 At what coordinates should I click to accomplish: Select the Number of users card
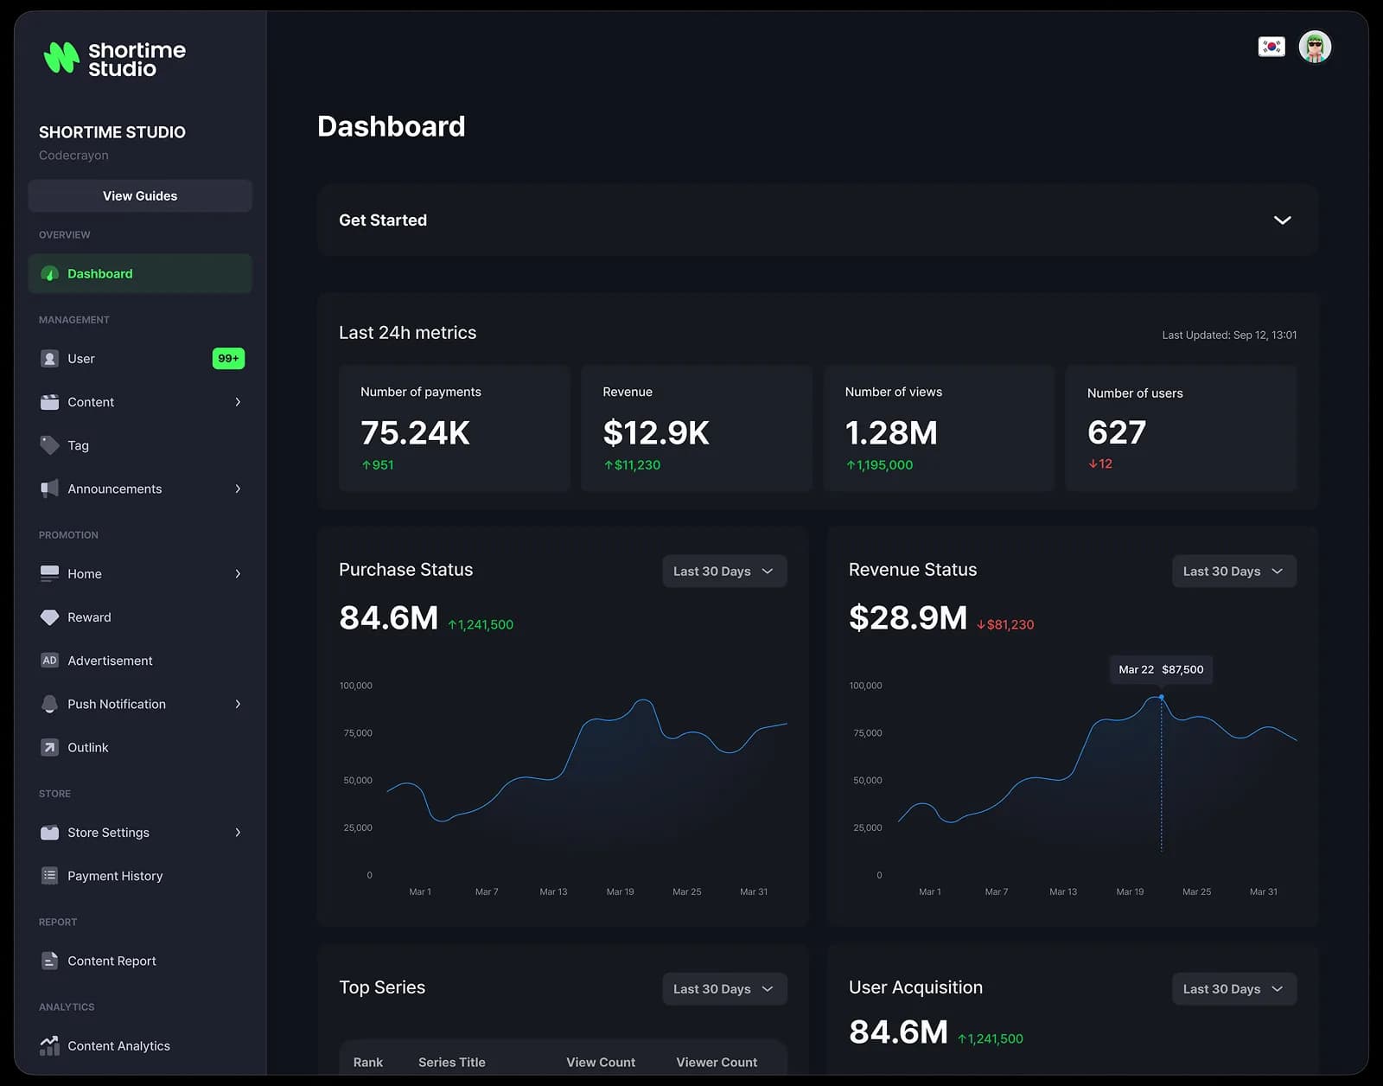click(1181, 428)
